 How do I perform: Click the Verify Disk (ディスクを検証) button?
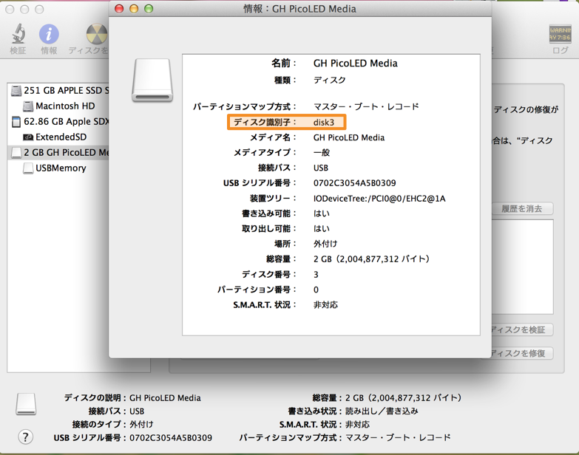point(522,329)
